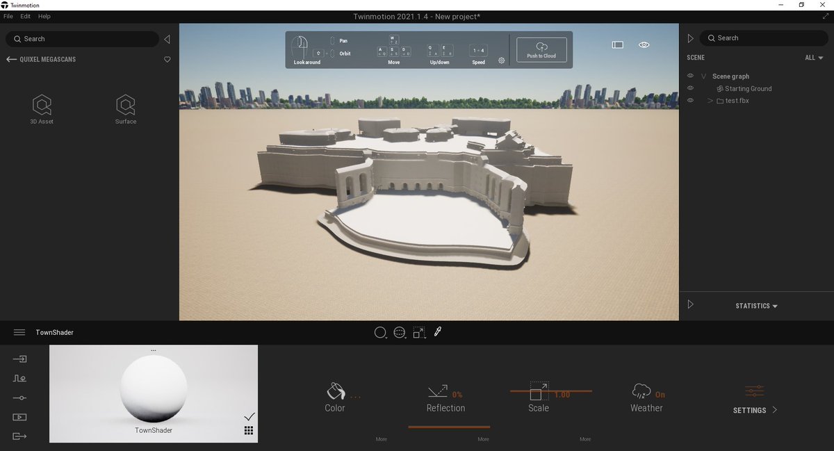This screenshot has height=451, width=834.
Task: Open navigation settings gear in the controls overlay
Action: (501, 60)
